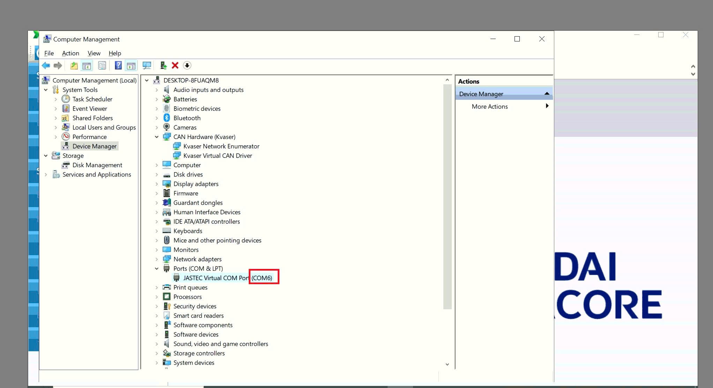Toggle Show/Hide Console Tree toolbar button
Viewport: 713px width, 388px height.
point(87,65)
